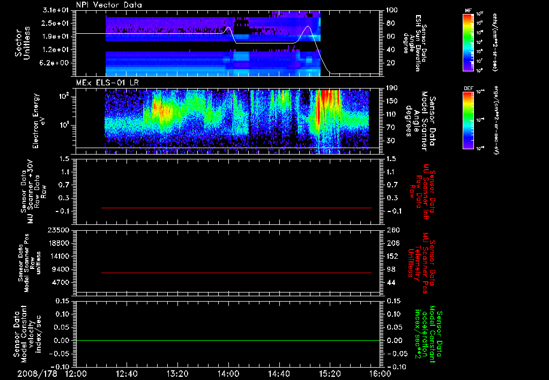The width and height of the screenshot is (549, 380).
Task: Click the 'cnts/(cm**2-sr-sec)' units label
Action: click(x=495, y=42)
